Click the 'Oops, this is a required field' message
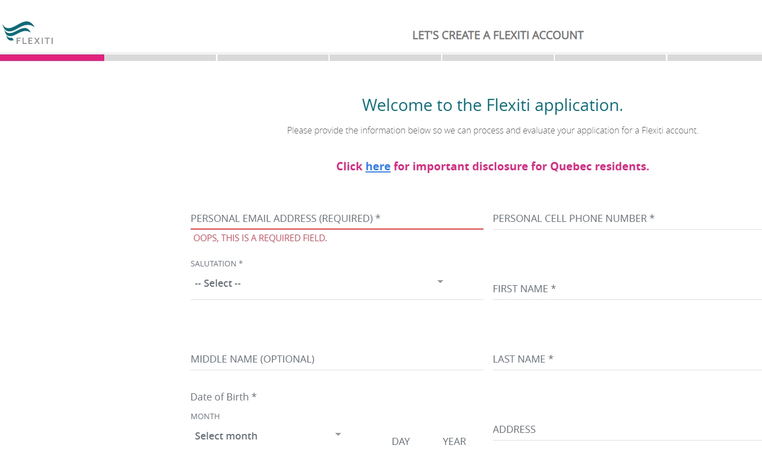Viewport: 762px width, 451px height. pos(260,238)
